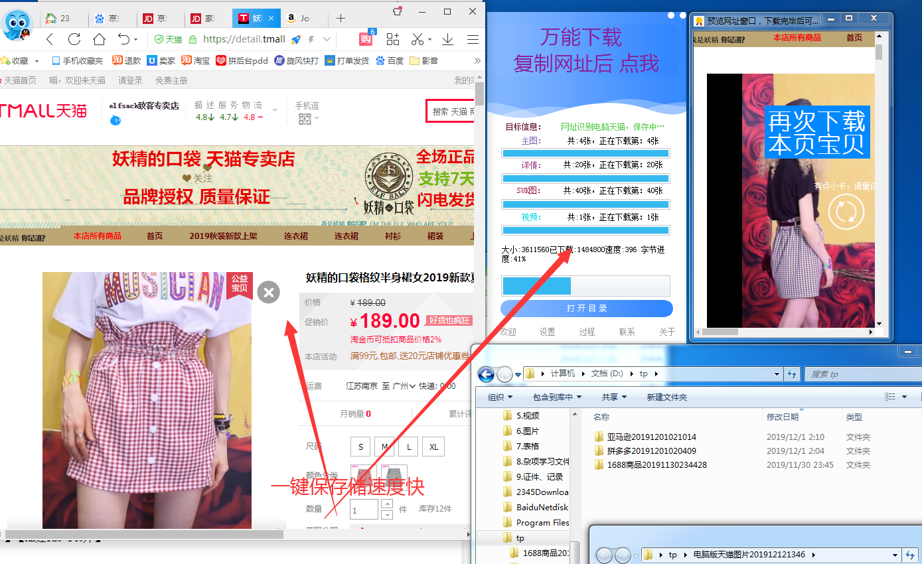
Task: Decrease quantity with the down stepper
Action: [x=386, y=514]
